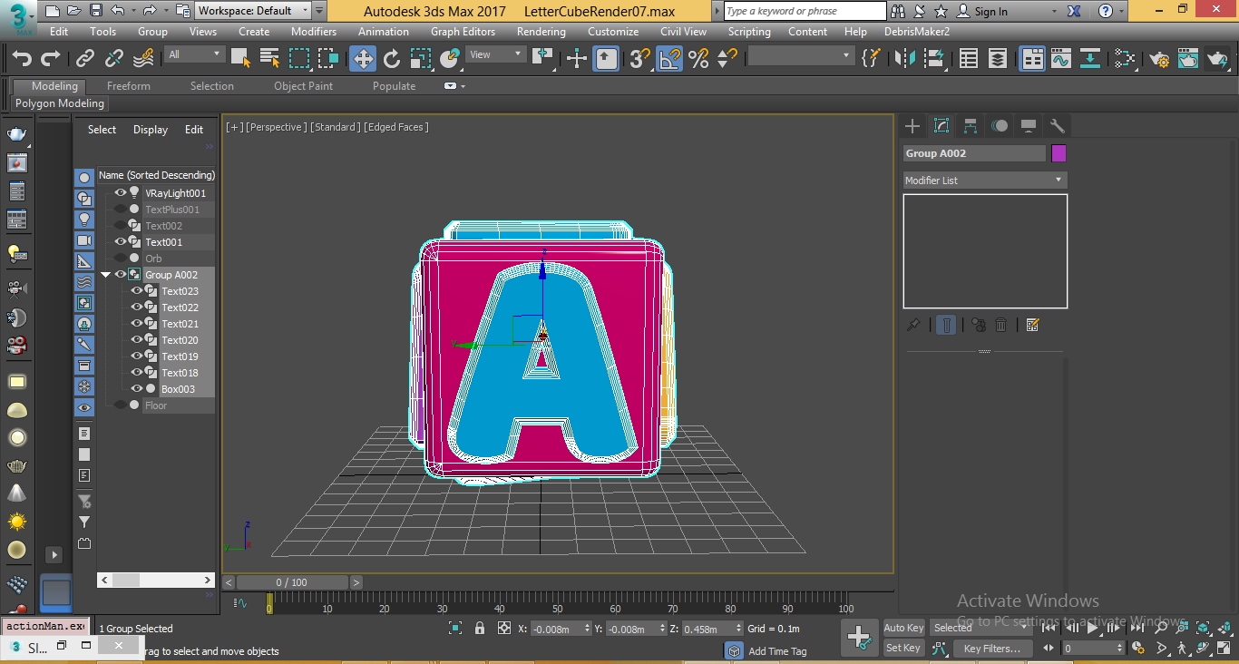Click the purple object color swatch
The height and width of the screenshot is (664, 1239).
point(1059,153)
